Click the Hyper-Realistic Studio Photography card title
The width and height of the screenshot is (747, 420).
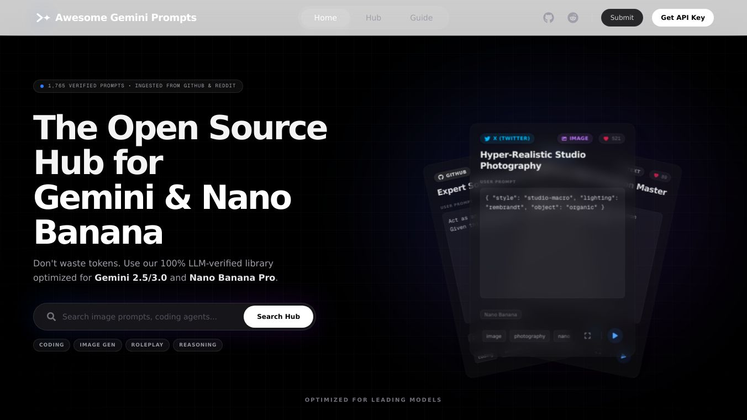point(533,160)
